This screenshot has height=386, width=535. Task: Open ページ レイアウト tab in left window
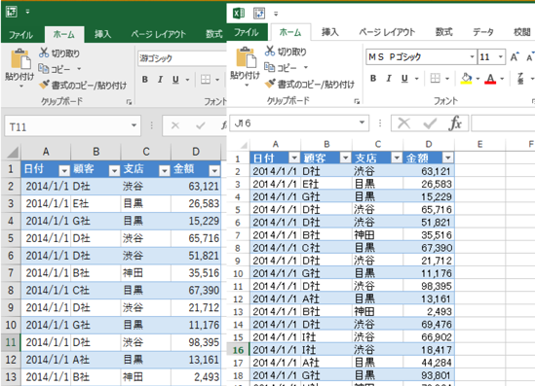[x=159, y=34]
